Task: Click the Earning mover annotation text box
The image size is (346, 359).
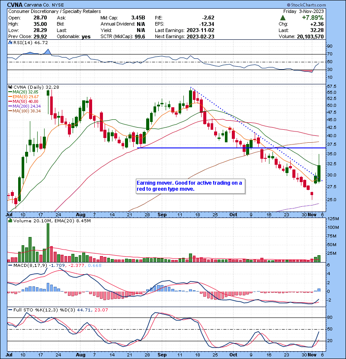Action: point(191,186)
